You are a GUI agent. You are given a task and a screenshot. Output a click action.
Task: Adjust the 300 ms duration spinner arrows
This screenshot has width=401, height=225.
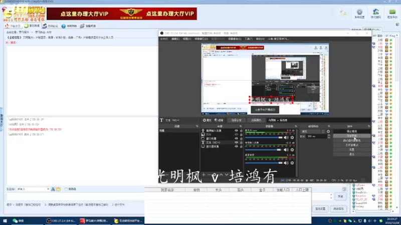[x=329, y=136]
